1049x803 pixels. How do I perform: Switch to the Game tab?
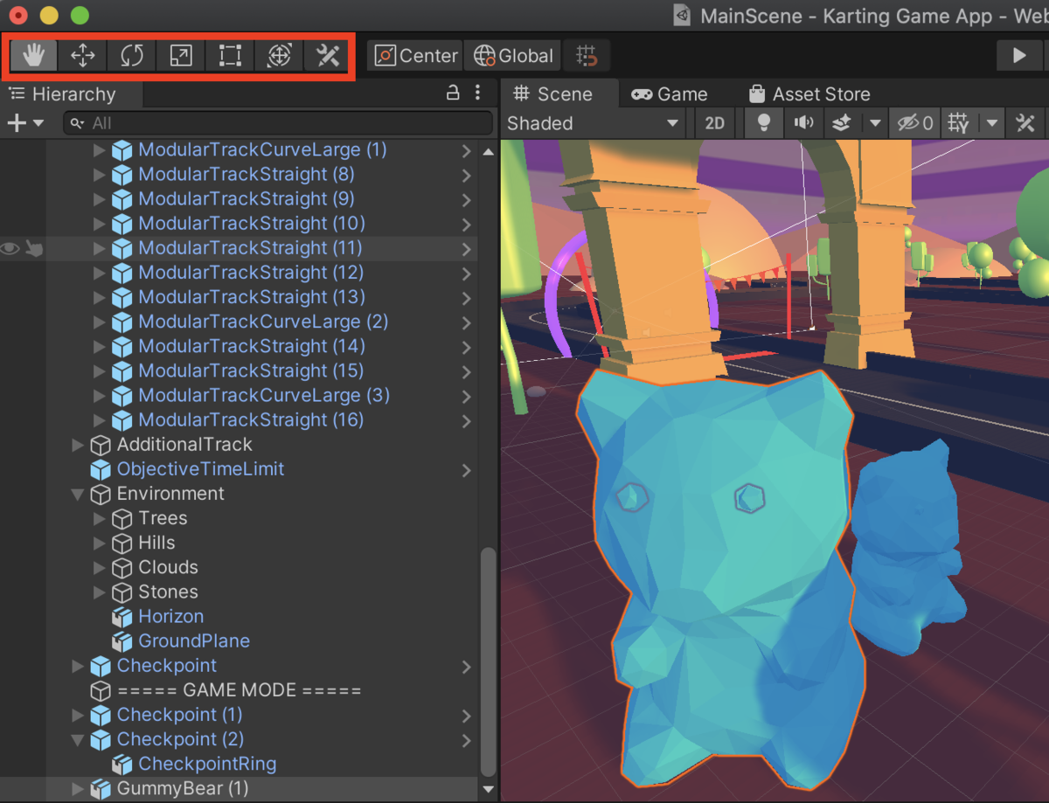tap(670, 93)
